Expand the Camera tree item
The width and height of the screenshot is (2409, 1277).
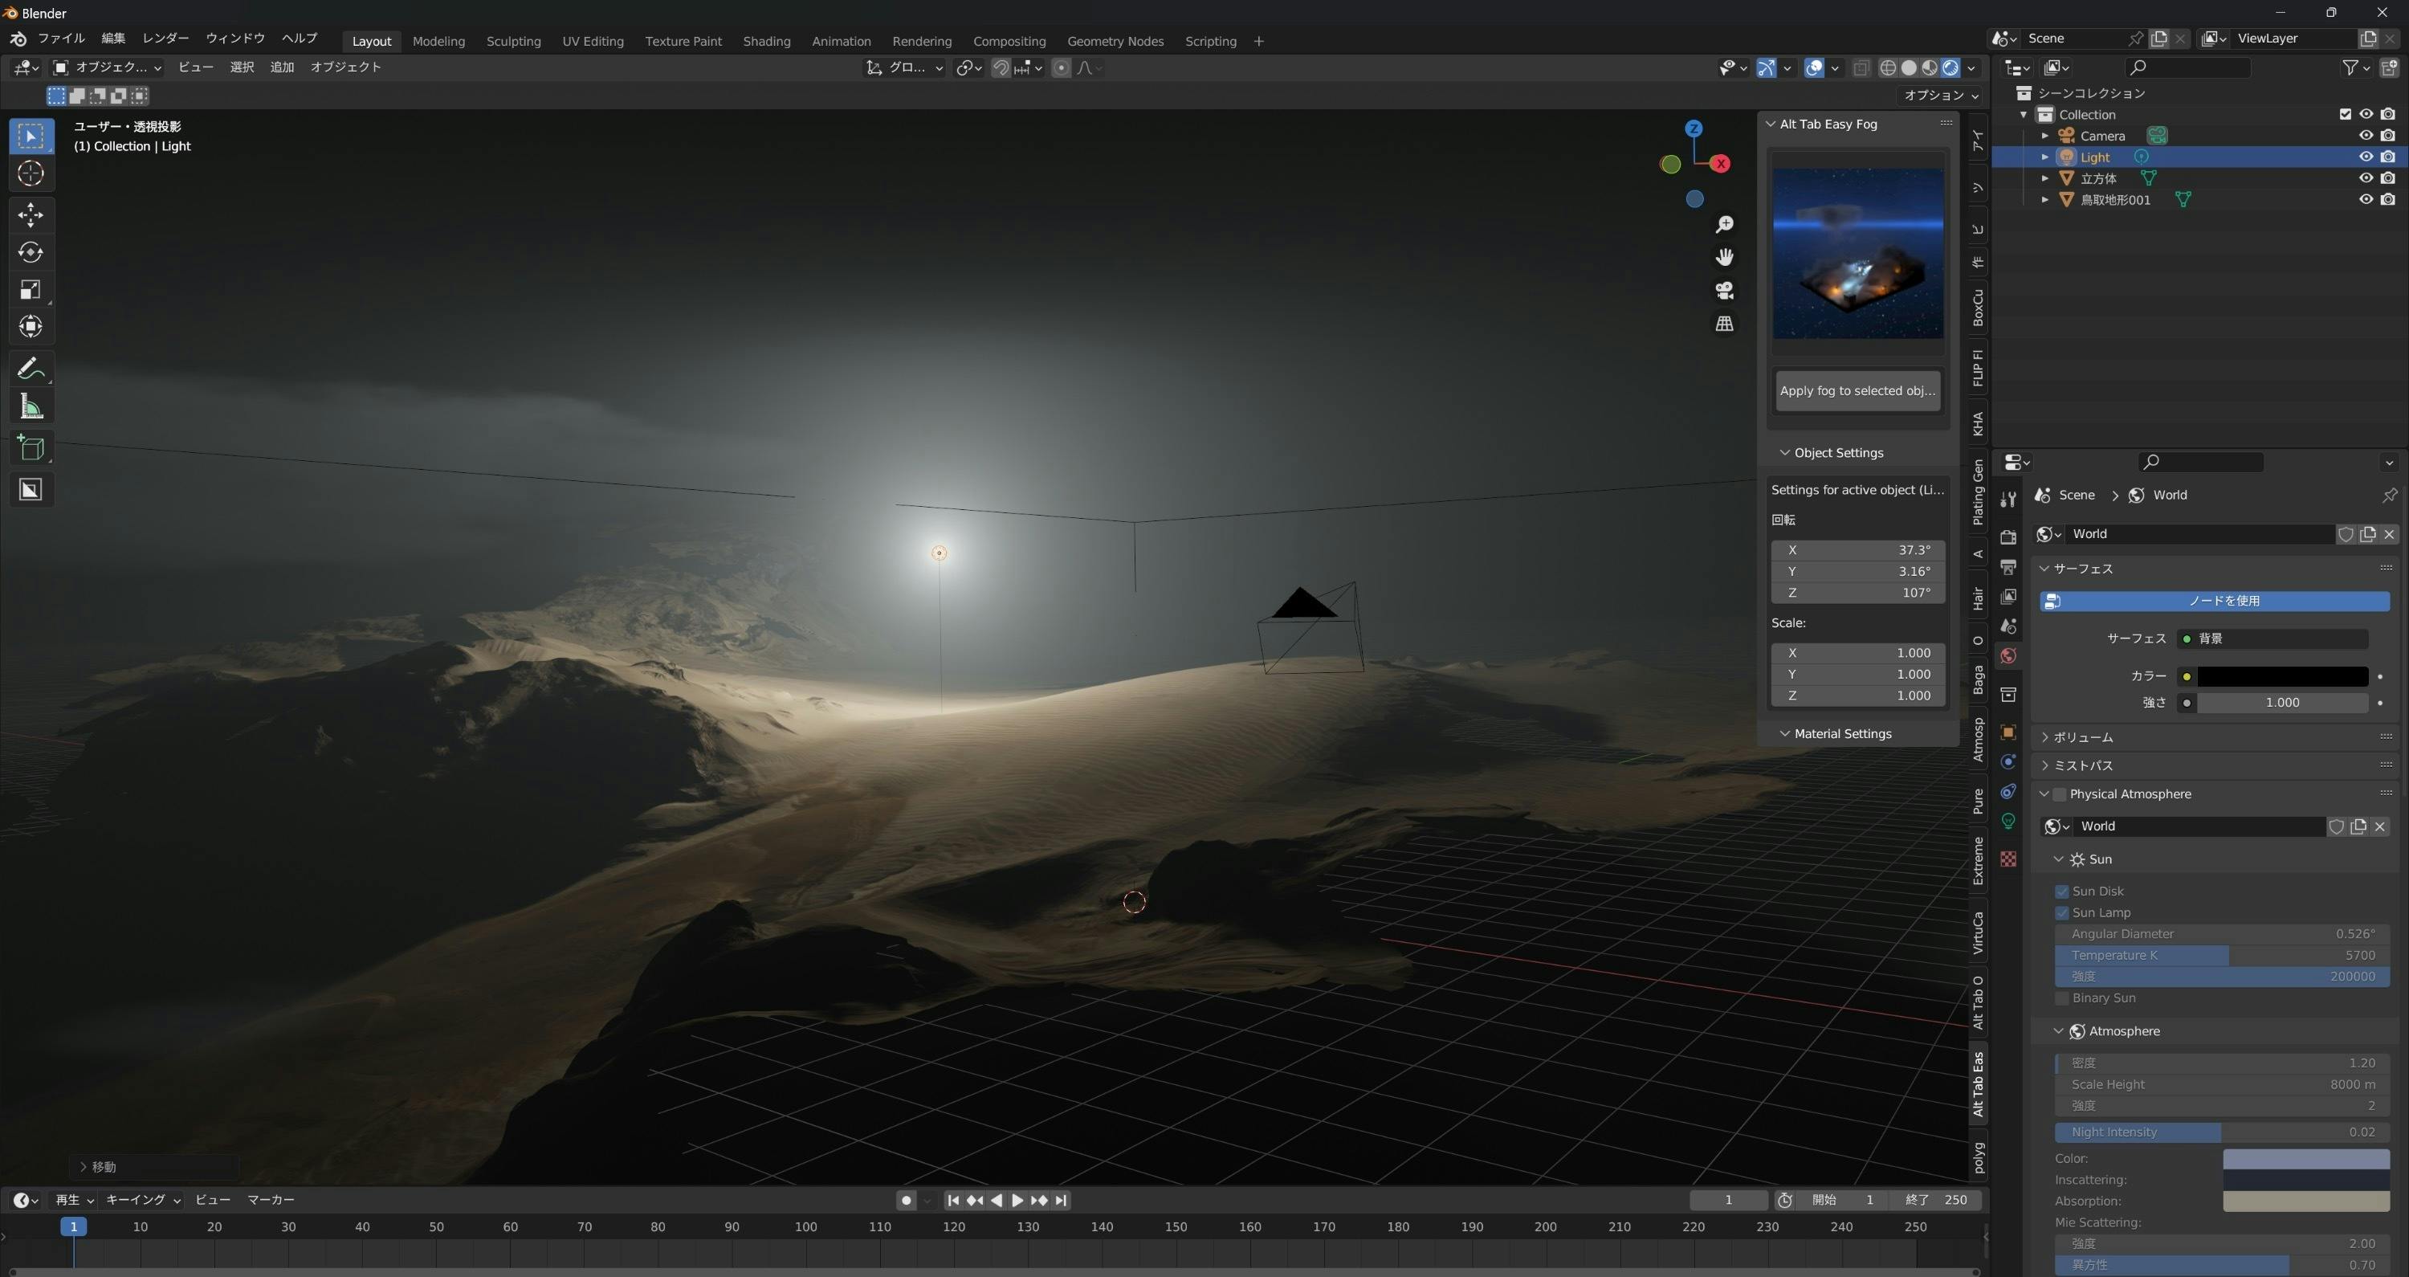point(2045,136)
